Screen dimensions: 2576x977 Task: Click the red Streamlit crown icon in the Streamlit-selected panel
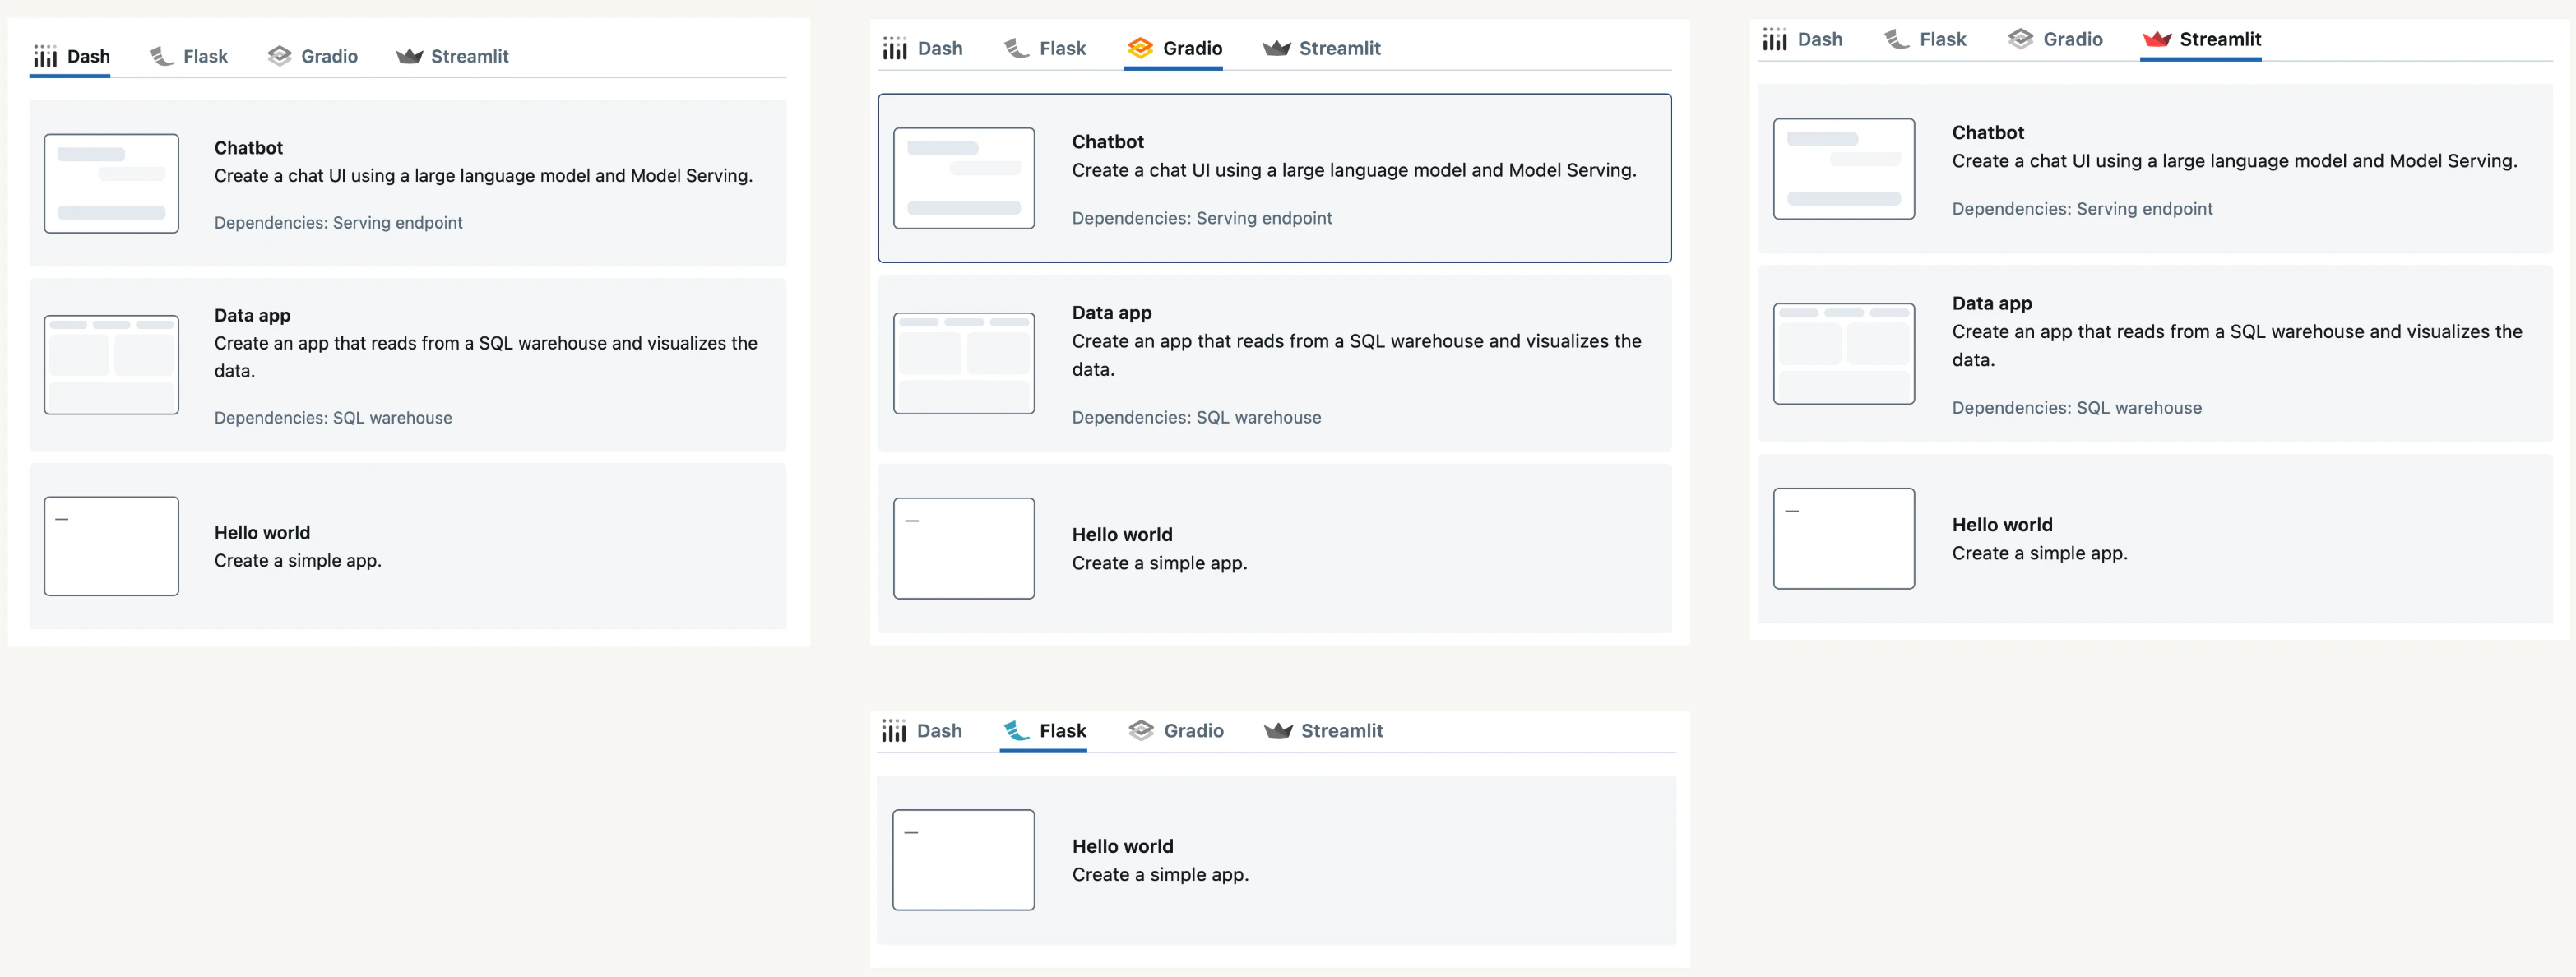tap(2157, 39)
